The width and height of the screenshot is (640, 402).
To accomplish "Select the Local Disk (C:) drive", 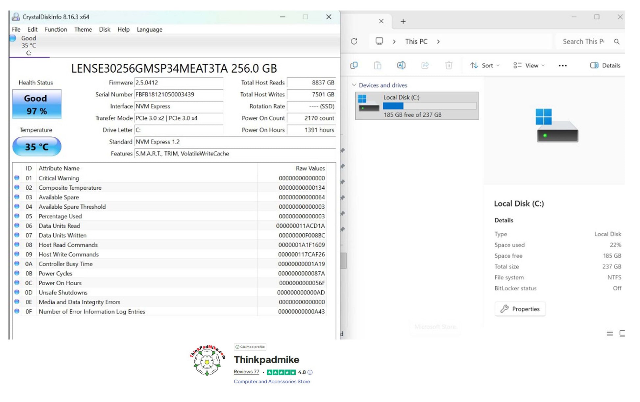I will tap(416, 106).
